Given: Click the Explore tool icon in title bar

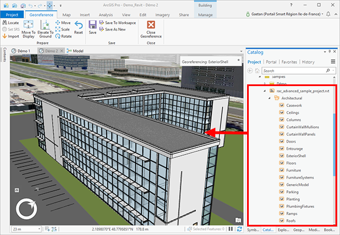Looking at the screenshot, I should click(x=50, y=5).
